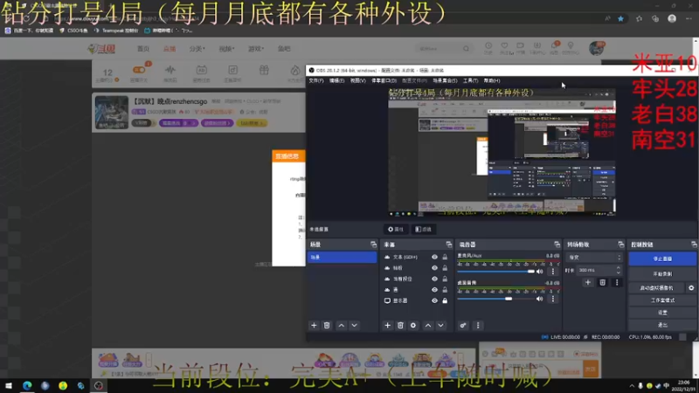The height and width of the screenshot is (393, 699).
Task: Open audio mixer bottom three-dot menu
Action: (478, 326)
